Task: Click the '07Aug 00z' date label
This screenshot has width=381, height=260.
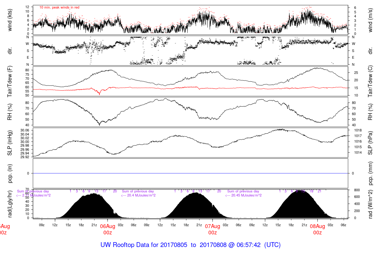Action: pos(212,230)
